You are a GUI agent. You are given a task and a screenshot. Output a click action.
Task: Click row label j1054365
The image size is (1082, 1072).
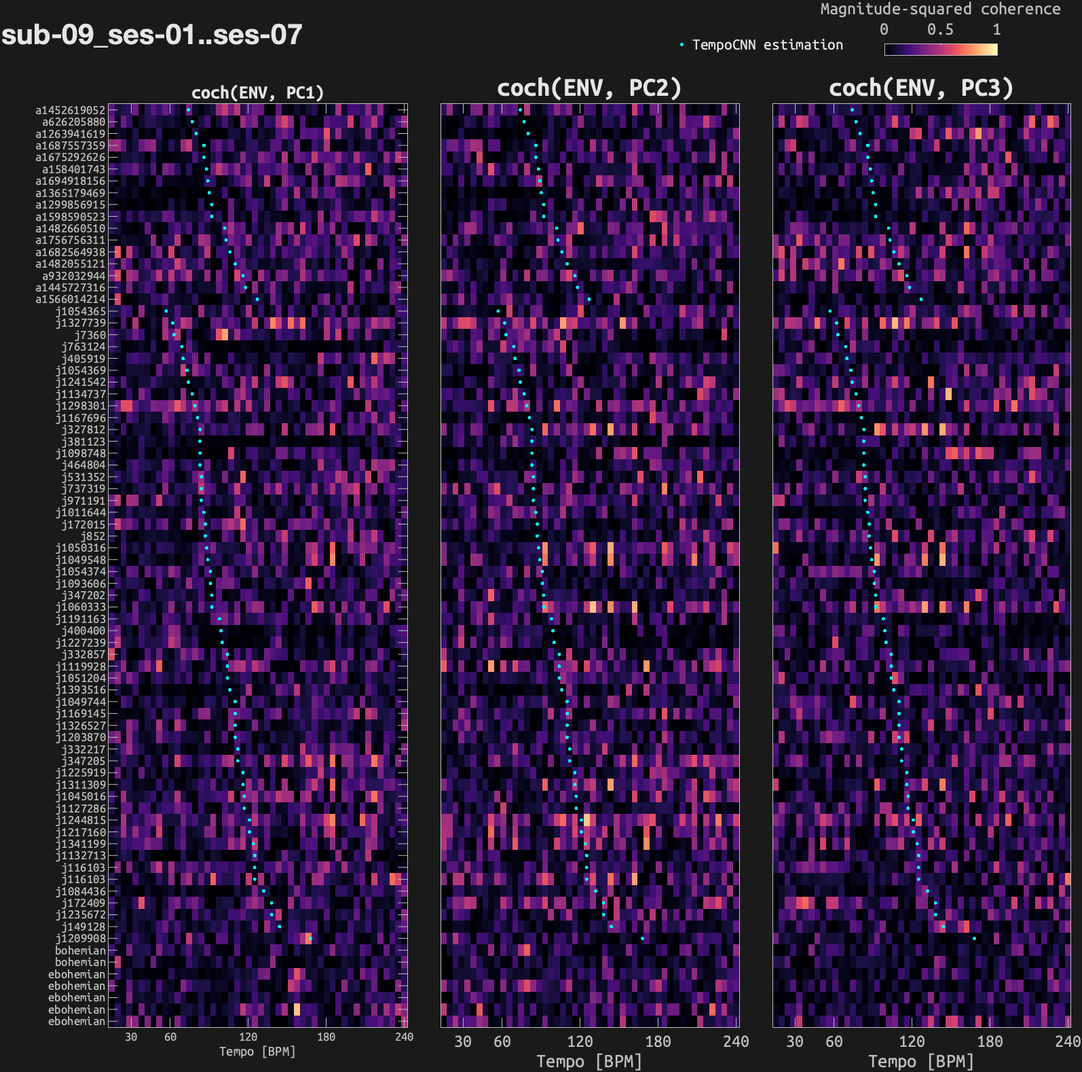[x=81, y=311]
